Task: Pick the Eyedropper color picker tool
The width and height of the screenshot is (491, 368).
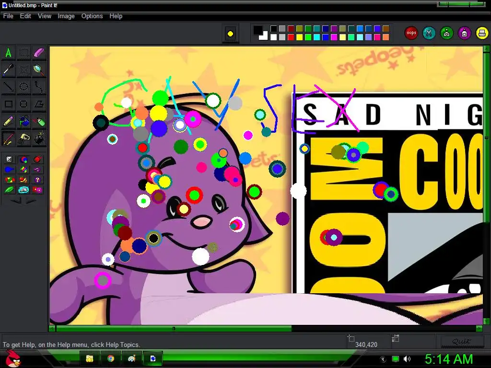Action: (9, 70)
